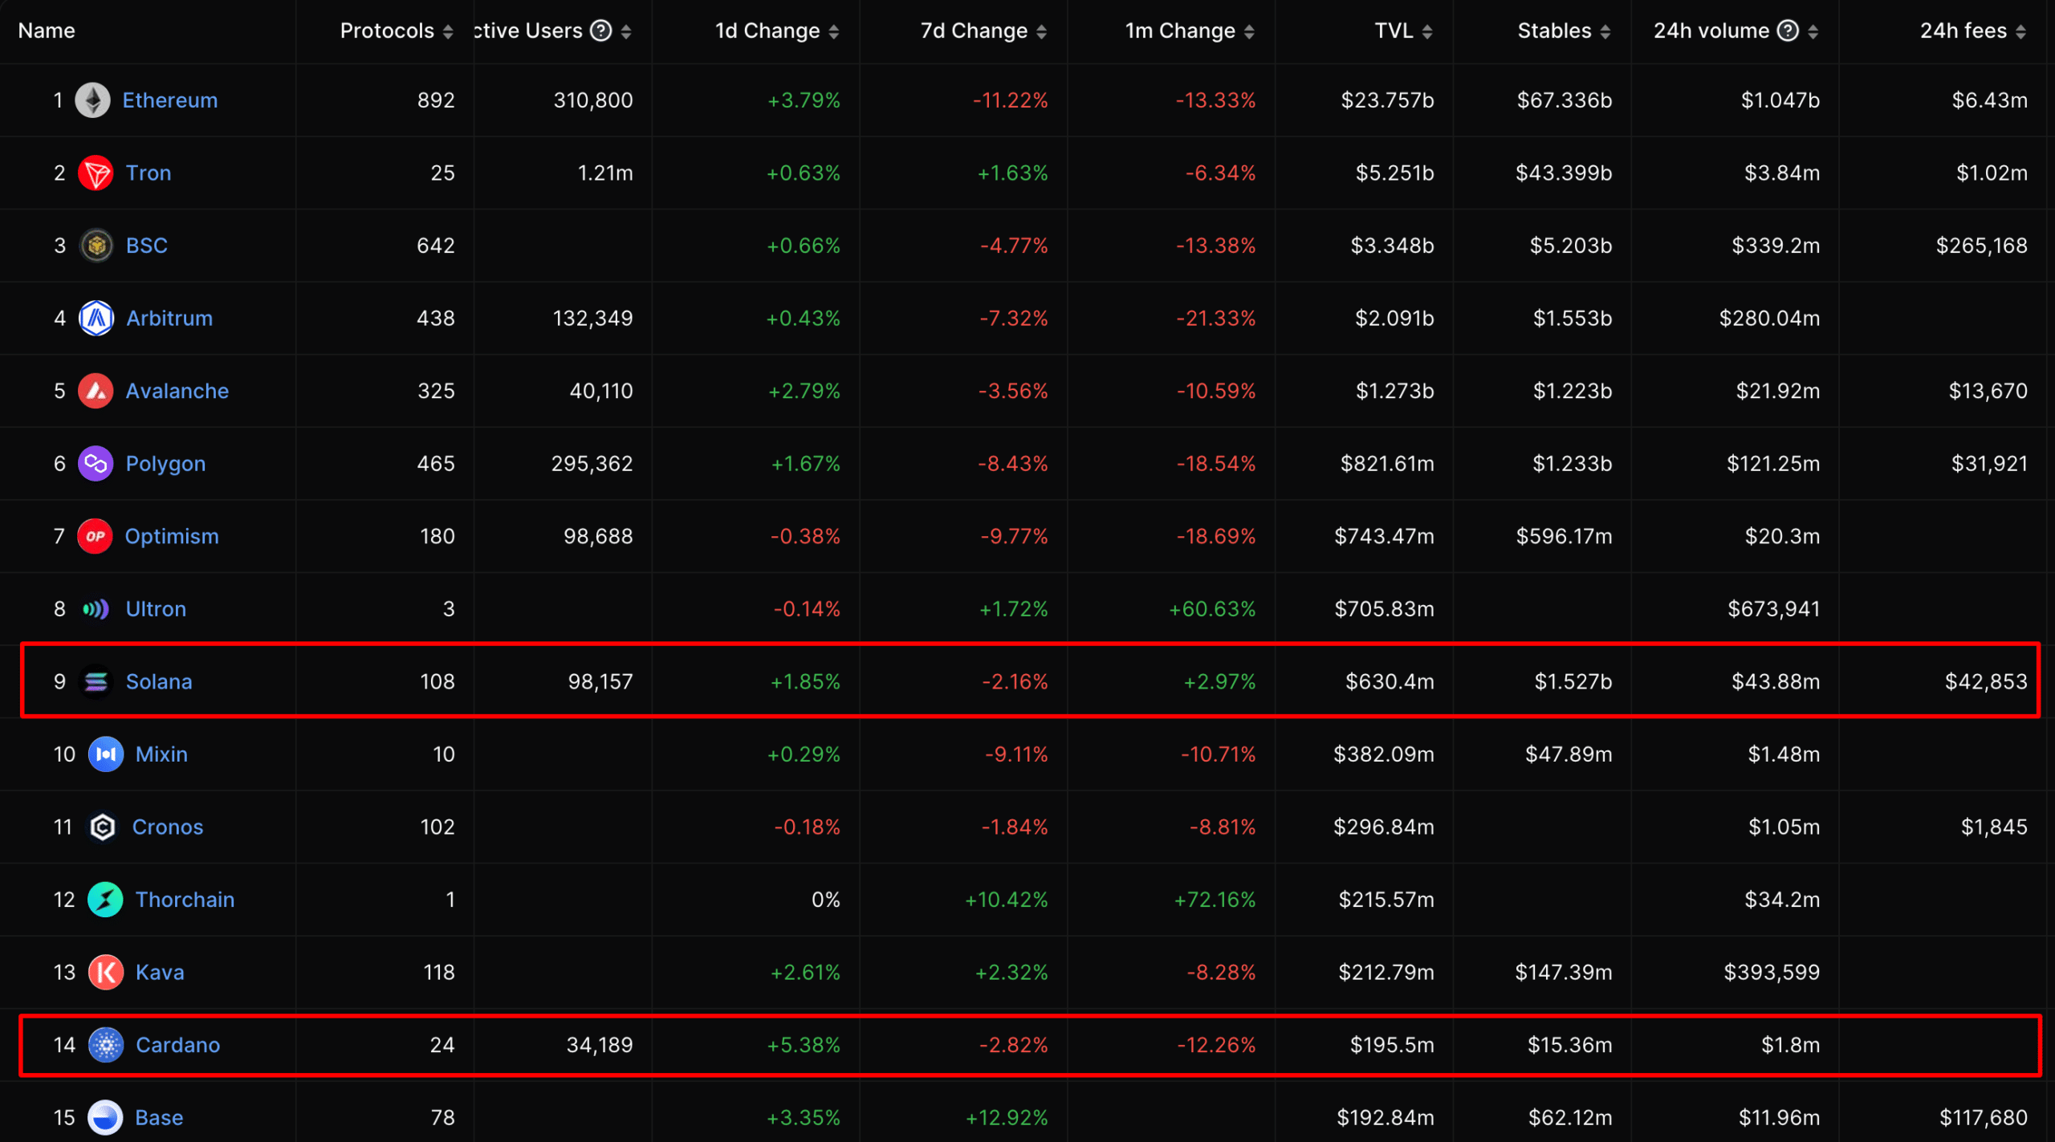Screen dimensions: 2055x1142
Task: Click the Arbitrum chain logo icon
Action: point(96,319)
